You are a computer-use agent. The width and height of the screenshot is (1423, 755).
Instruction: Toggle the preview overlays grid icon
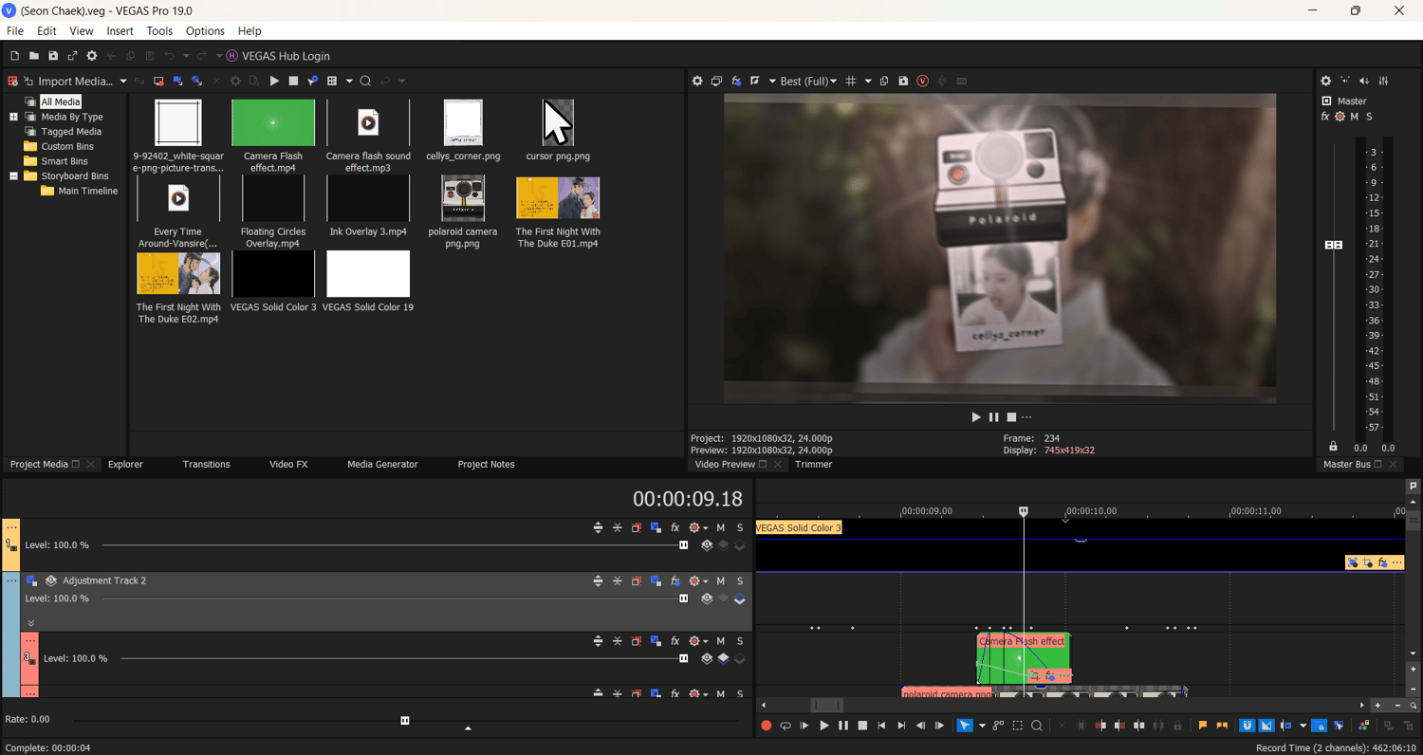pyautogui.click(x=851, y=82)
